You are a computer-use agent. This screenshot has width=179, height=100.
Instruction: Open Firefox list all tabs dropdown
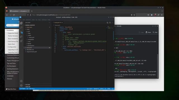(162, 11)
